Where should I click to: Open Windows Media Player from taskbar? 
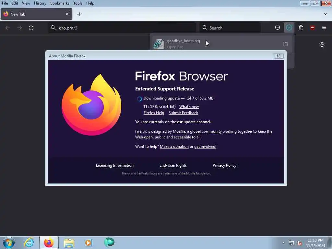89,243
